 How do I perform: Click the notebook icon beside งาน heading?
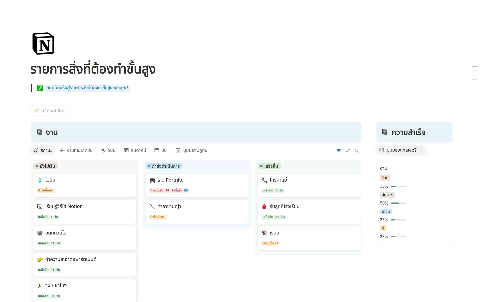click(x=39, y=132)
